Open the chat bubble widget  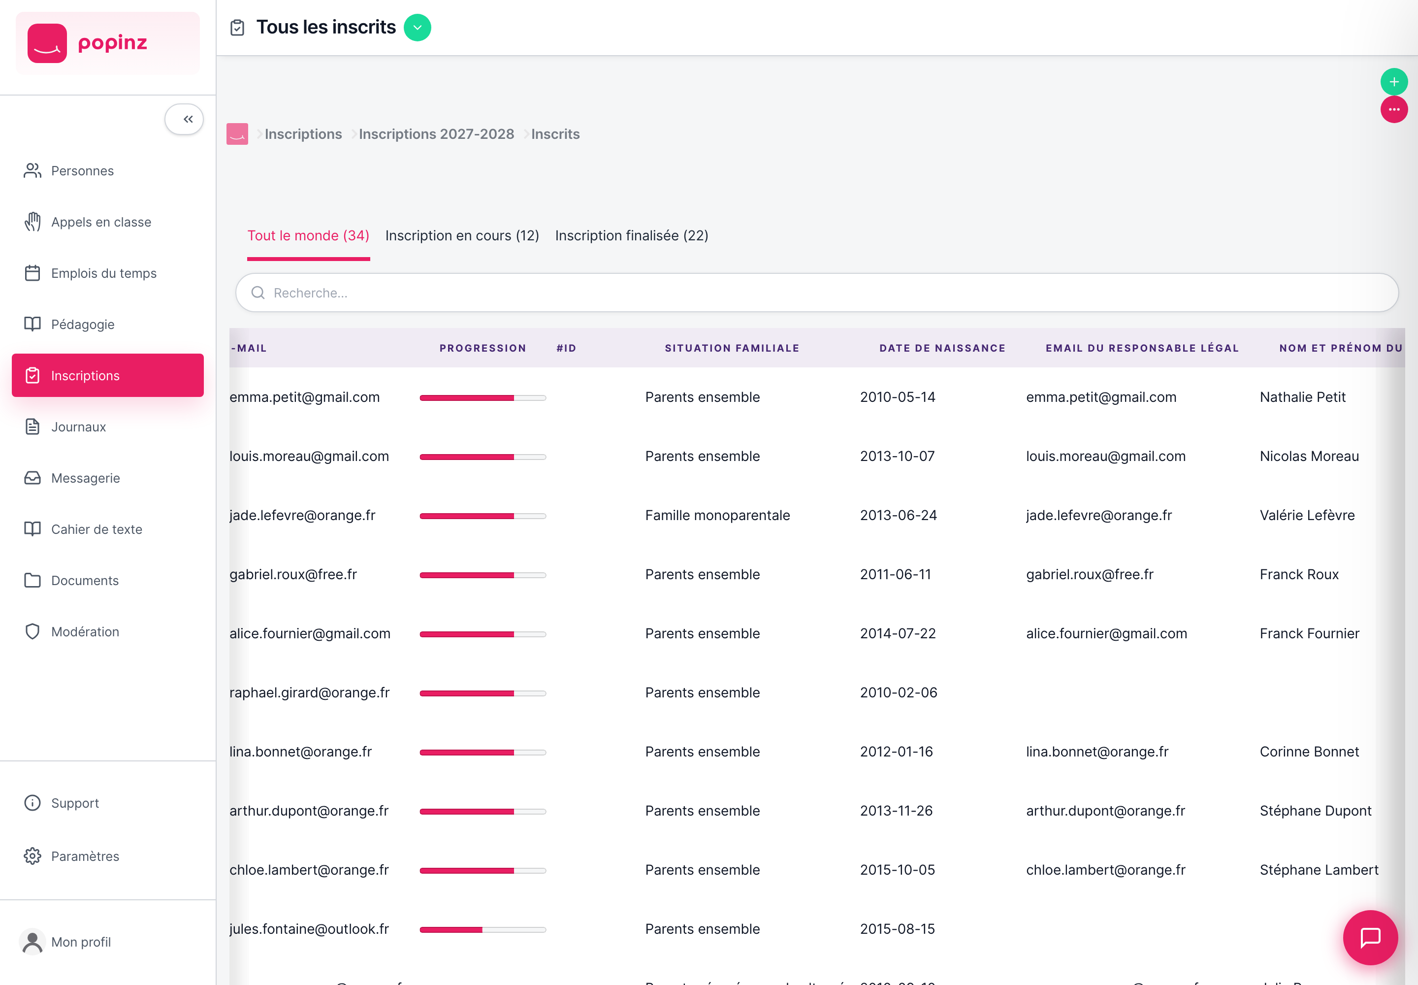(1370, 938)
